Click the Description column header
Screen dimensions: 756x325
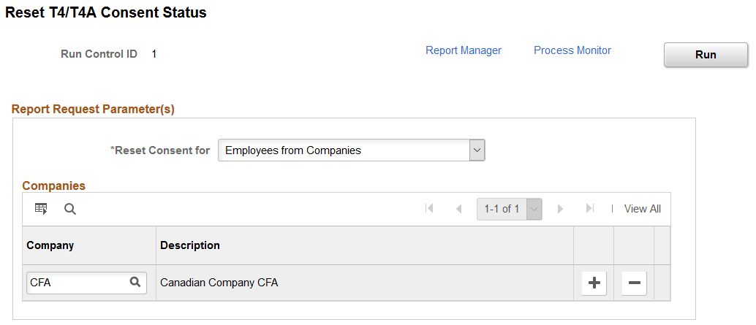(x=190, y=245)
